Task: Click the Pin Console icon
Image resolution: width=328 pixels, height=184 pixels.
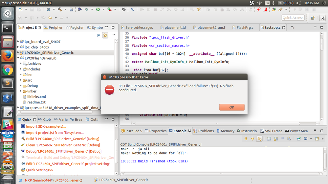Action: pyautogui.click(x=299, y=139)
